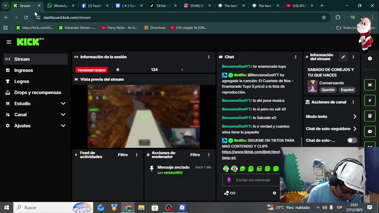Open Información de la sesión options menu
Image resolution: width=379 pixels, height=213 pixels.
point(209,57)
